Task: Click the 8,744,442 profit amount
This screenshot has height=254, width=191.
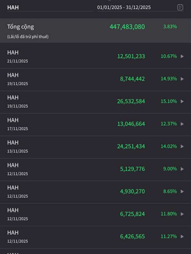Action: 132,79
